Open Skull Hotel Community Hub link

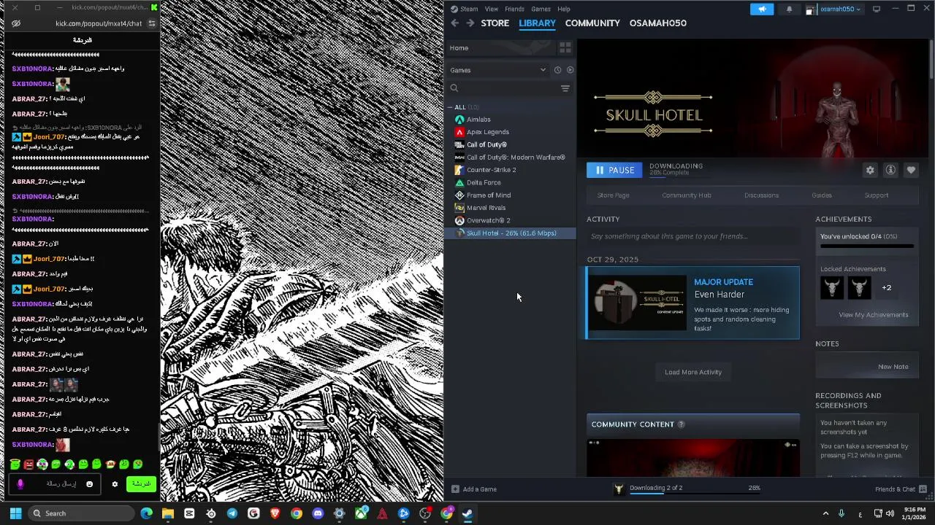click(x=687, y=195)
